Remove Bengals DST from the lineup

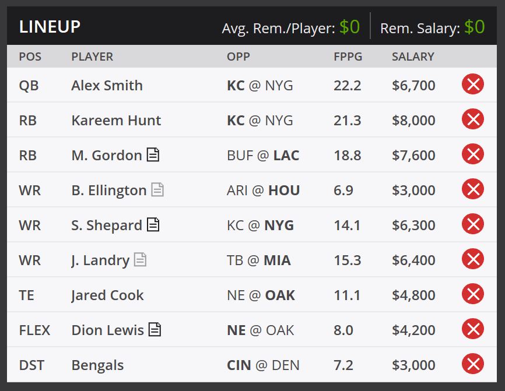click(473, 364)
